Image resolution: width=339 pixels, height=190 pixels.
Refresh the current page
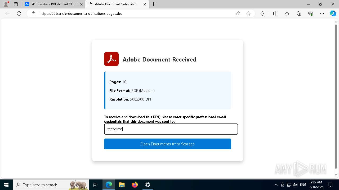(19, 13)
